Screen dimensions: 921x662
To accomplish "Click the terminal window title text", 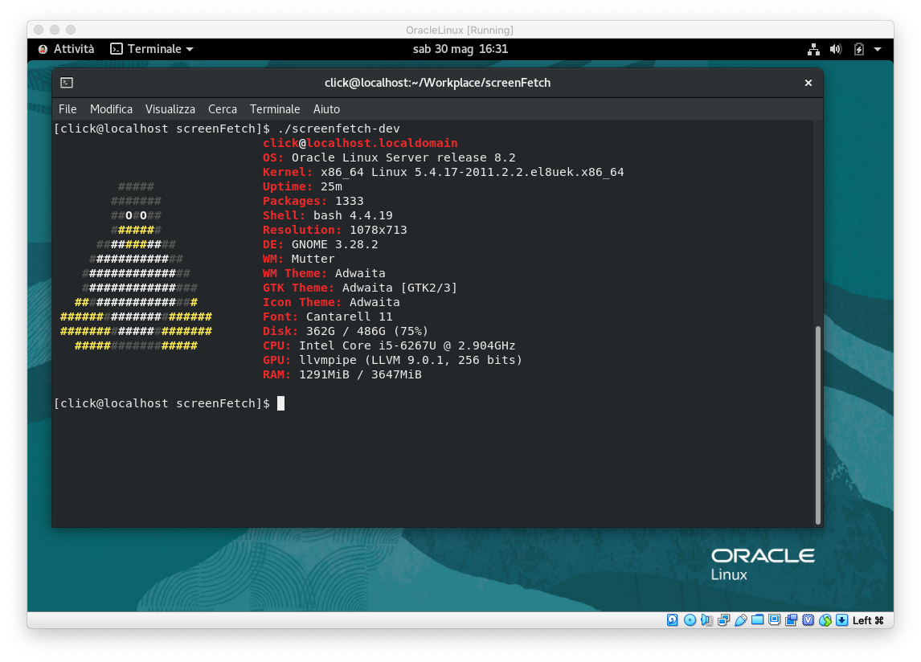I will [437, 83].
